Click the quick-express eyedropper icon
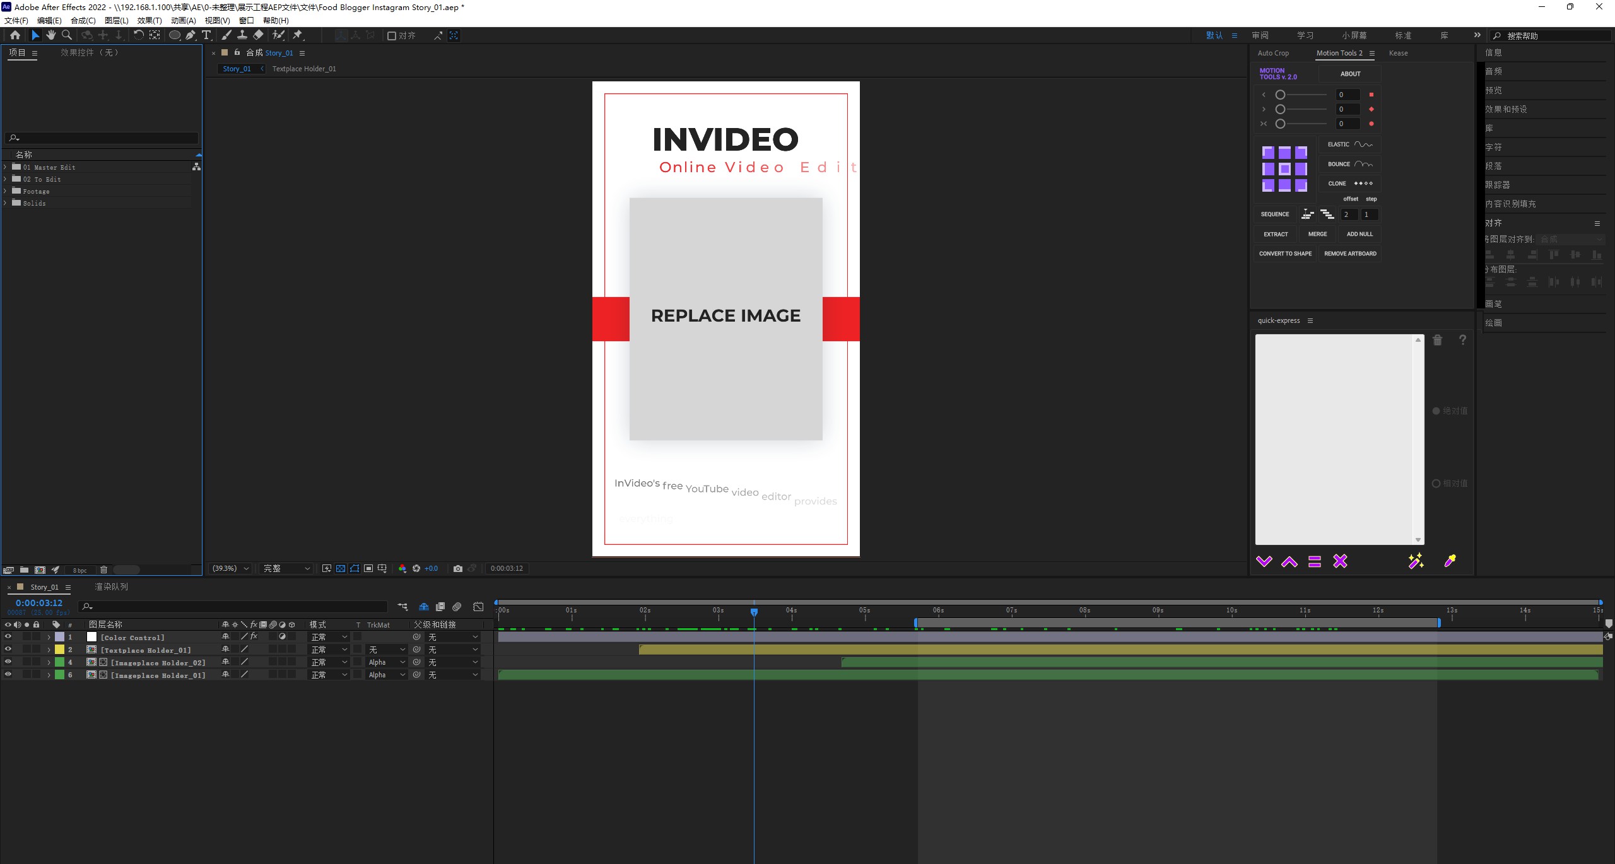 1450,561
